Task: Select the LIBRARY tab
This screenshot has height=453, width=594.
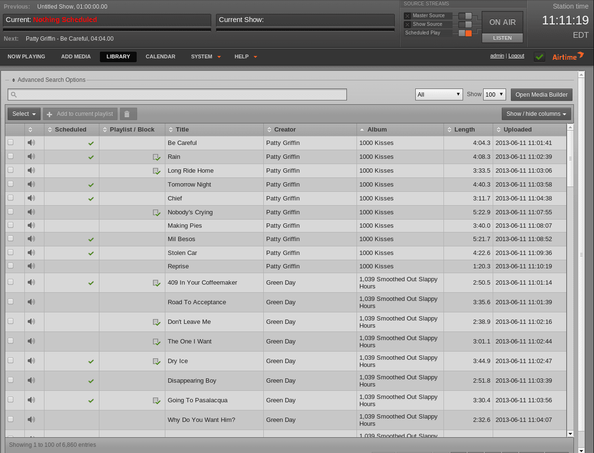Action: pyautogui.click(x=118, y=56)
